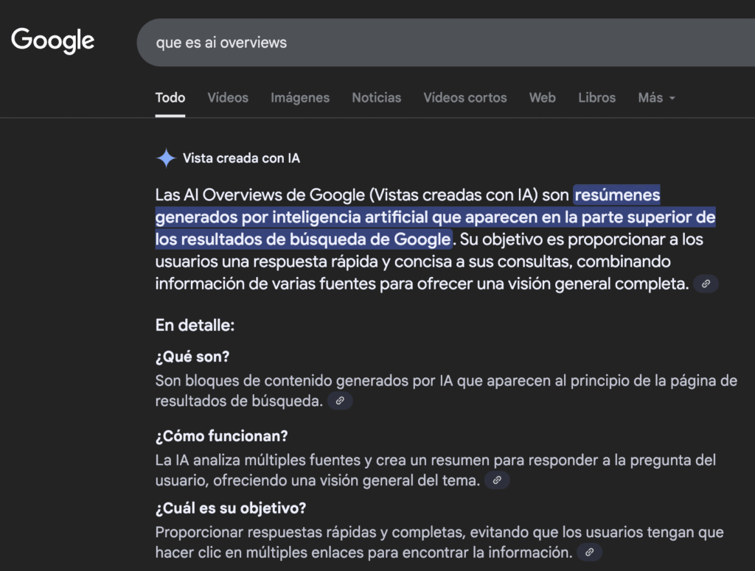This screenshot has width=755, height=571.
Task: Click the 'En detalle:' heading
Action: coord(195,325)
